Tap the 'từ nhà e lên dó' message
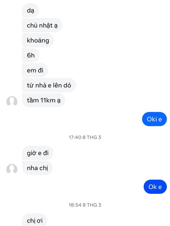The width and height of the screenshot is (170, 226). pos(49,85)
